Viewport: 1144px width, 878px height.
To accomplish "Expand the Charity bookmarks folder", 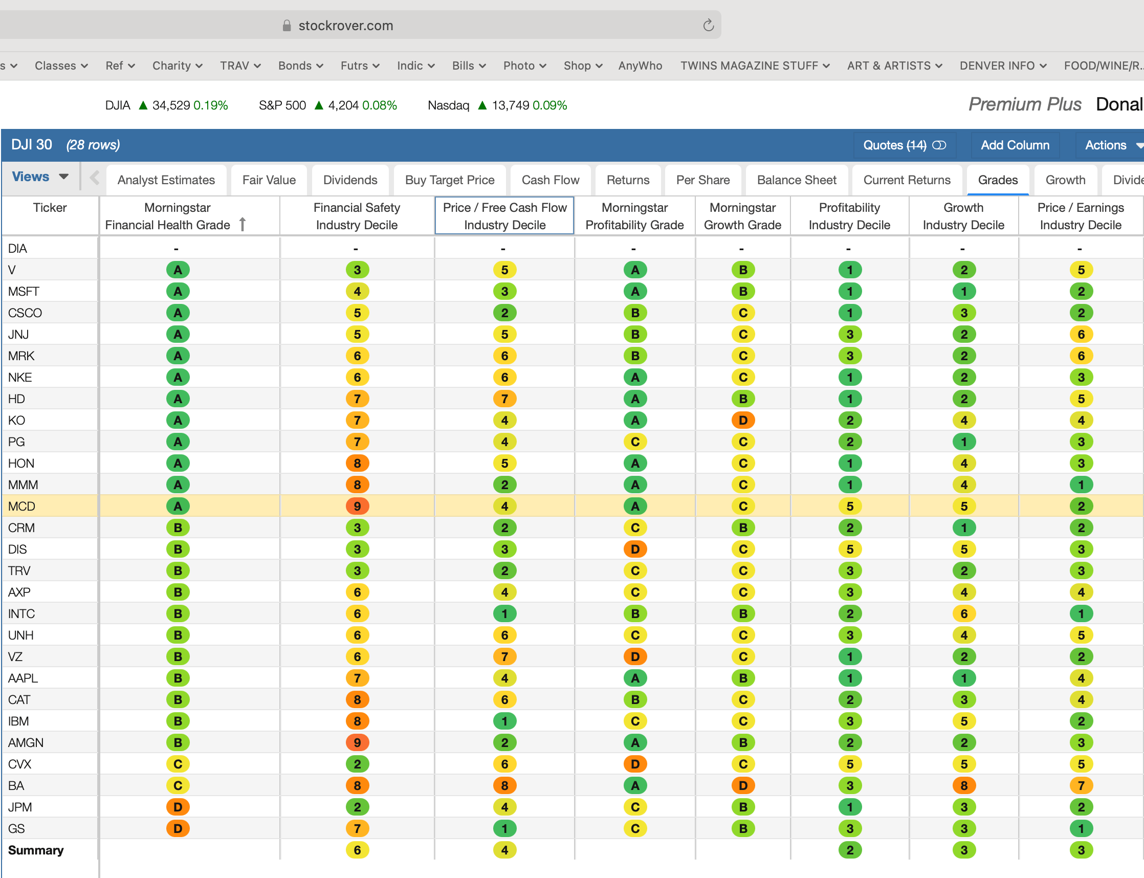I will pyautogui.click(x=177, y=66).
